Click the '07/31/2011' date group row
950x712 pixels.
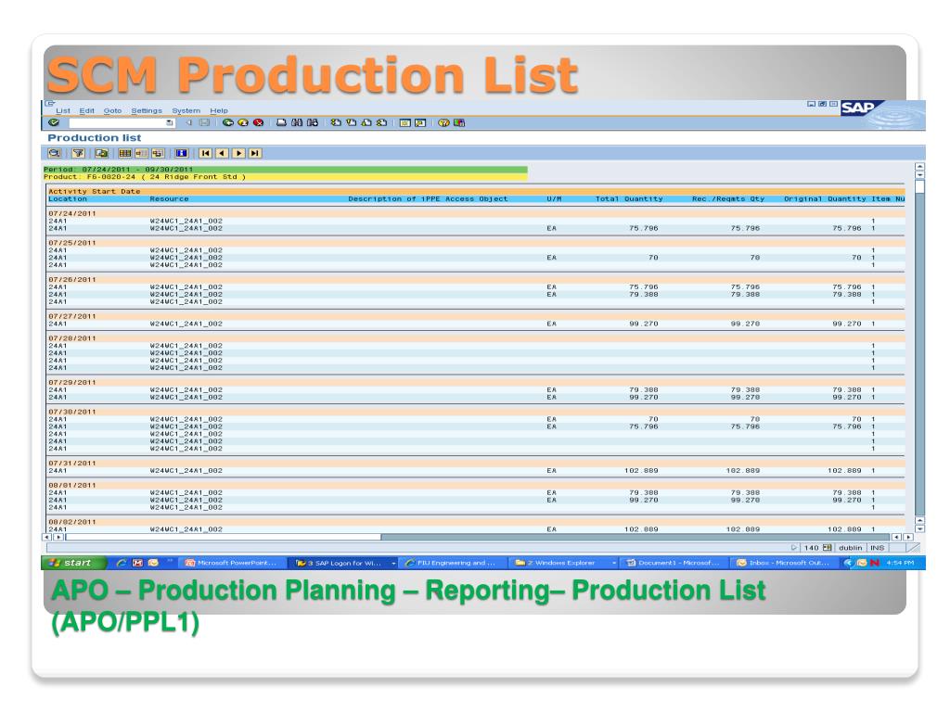(476, 464)
